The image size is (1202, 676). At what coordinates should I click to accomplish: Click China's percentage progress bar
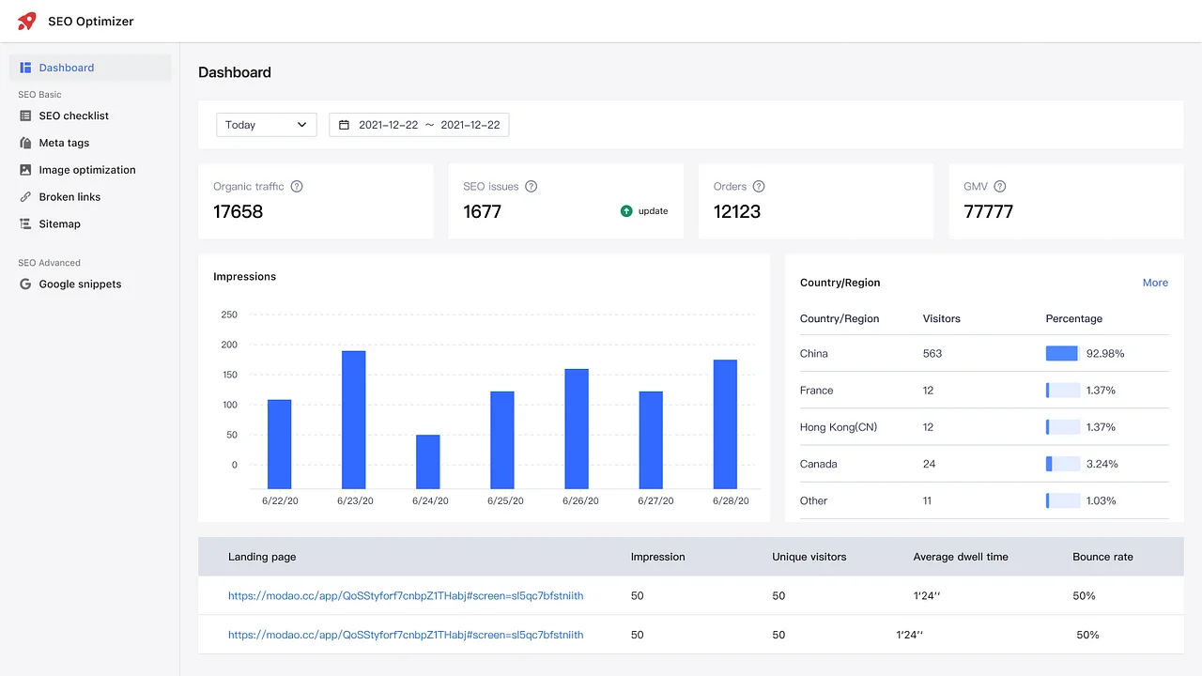(1061, 353)
